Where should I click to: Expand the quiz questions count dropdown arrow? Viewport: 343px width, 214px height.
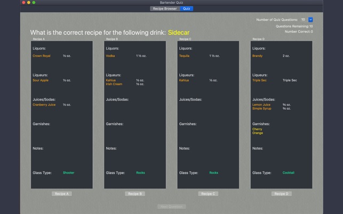click(310, 20)
